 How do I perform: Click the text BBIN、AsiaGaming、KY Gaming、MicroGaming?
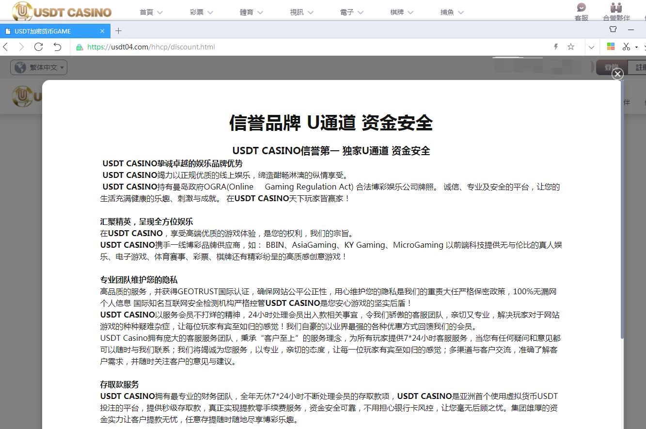tap(355, 245)
